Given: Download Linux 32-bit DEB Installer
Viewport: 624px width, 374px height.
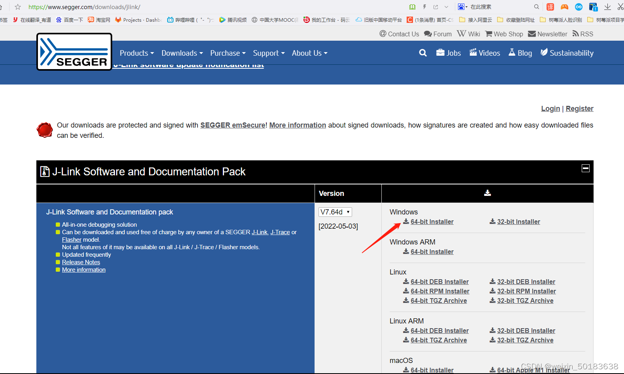Looking at the screenshot, I should coord(522,282).
